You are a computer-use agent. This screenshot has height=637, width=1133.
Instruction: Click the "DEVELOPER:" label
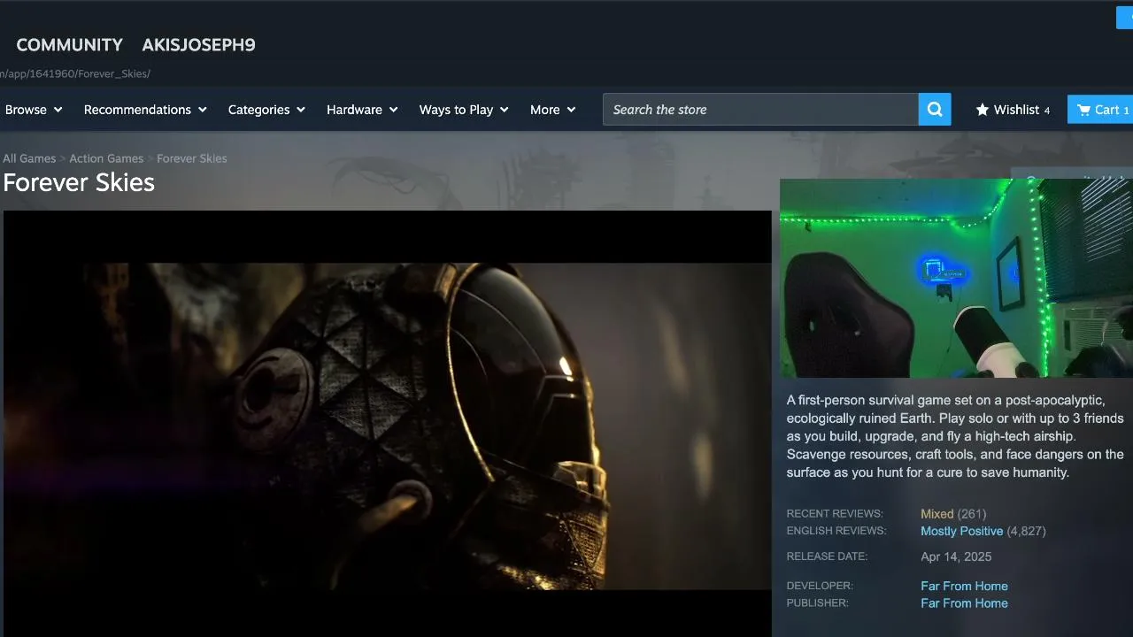click(x=820, y=586)
